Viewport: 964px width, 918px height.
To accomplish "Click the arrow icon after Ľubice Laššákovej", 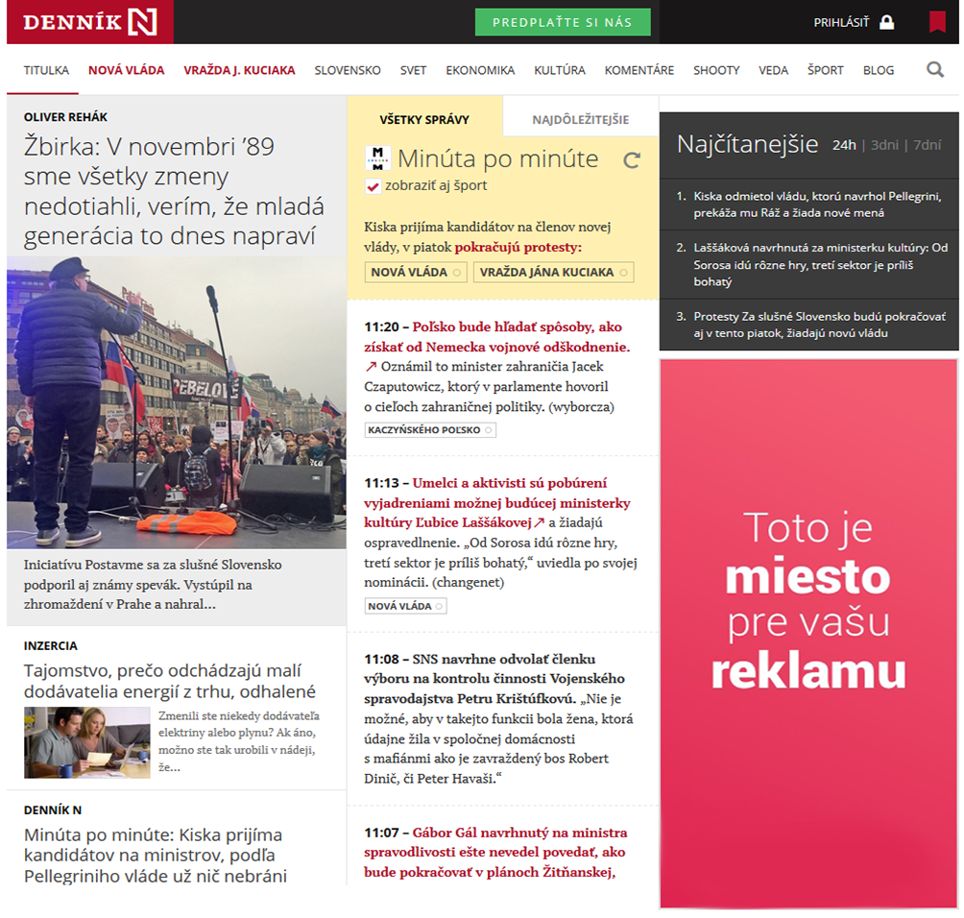I will pos(540,522).
